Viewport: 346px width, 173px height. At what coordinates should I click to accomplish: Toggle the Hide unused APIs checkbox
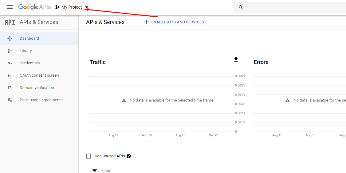click(88, 156)
